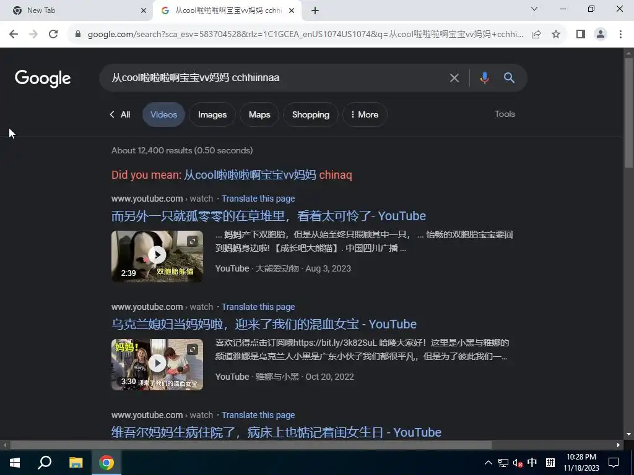Open the 3:30 mixed-baby video thumbnail
The width and height of the screenshot is (634, 475).
157,364
